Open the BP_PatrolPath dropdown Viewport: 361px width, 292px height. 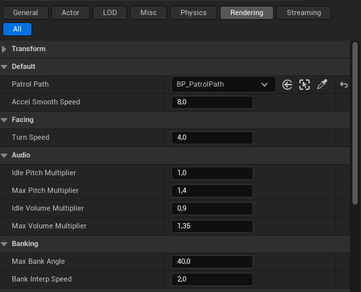[x=224, y=85]
